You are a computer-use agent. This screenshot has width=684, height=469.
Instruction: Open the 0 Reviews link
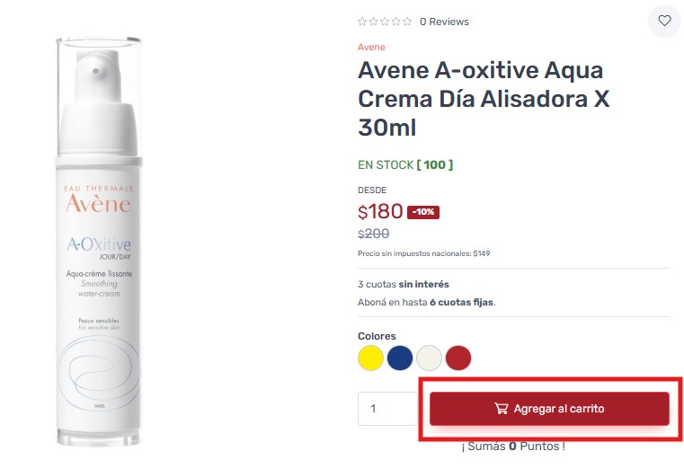[x=444, y=22]
